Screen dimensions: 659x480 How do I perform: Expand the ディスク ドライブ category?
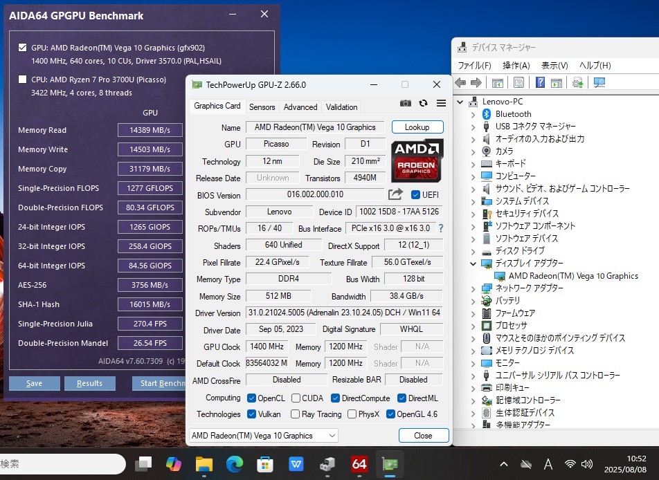point(473,251)
